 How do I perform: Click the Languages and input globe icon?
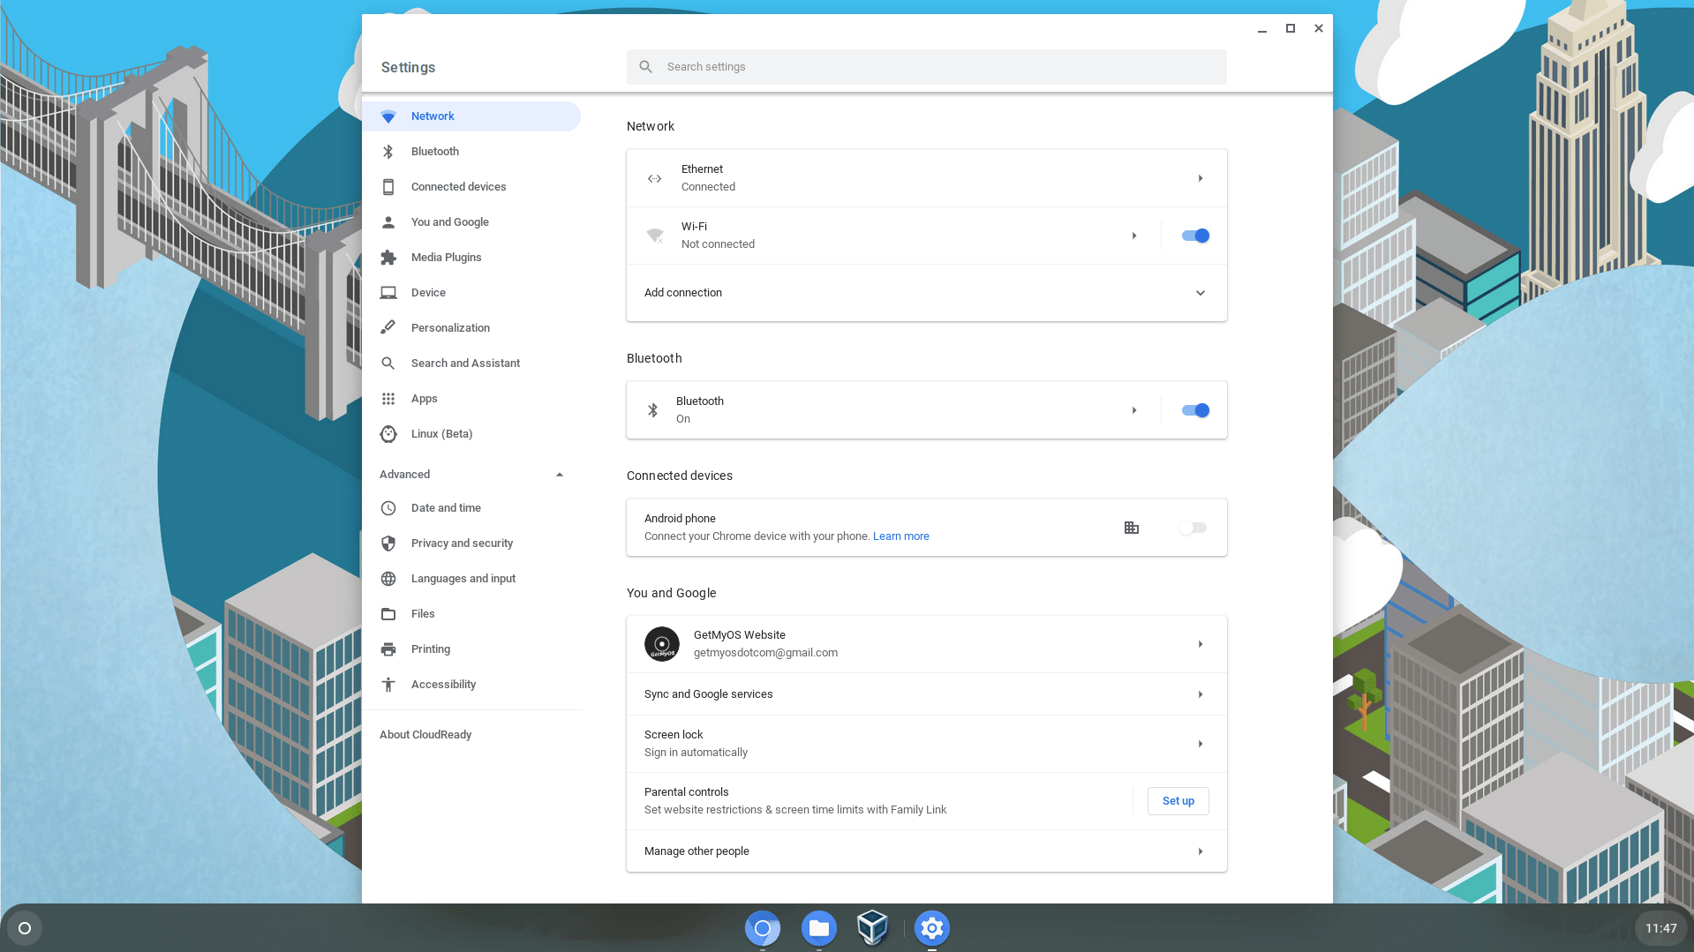click(388, 579)
